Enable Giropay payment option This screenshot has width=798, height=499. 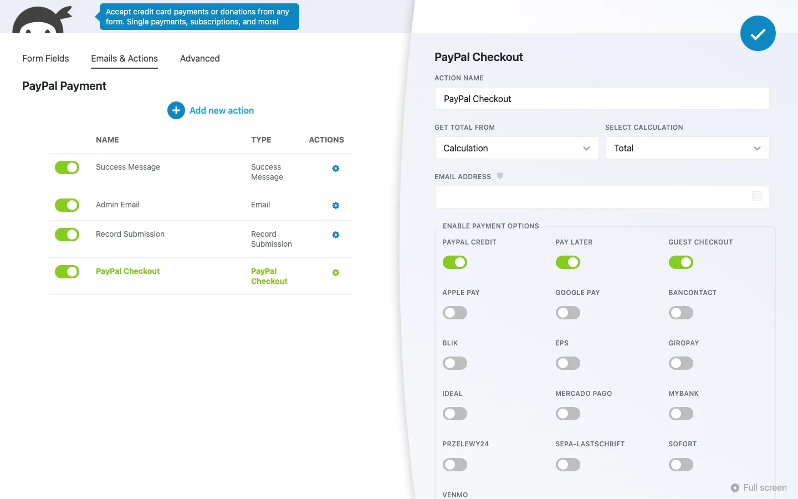click(681, 363)
